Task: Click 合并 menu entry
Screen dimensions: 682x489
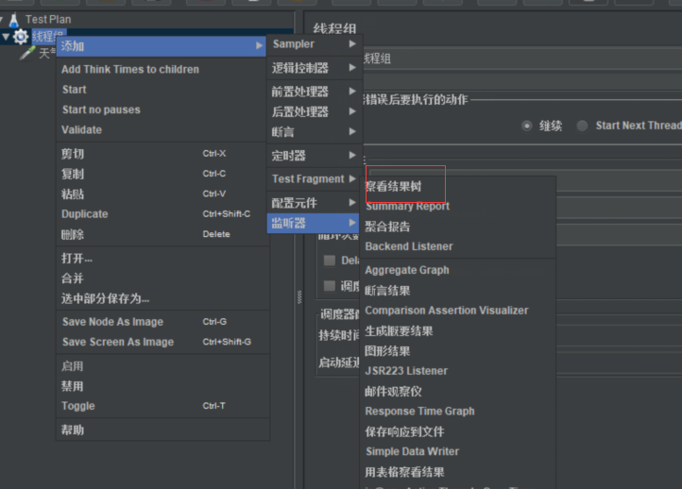Action: point(163,278)
